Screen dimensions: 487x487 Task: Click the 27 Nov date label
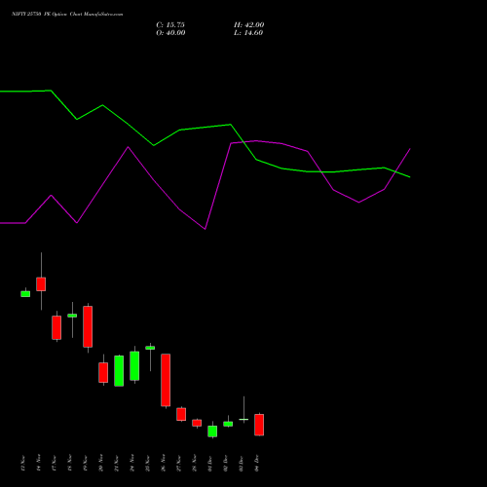(x=179, y=463)
